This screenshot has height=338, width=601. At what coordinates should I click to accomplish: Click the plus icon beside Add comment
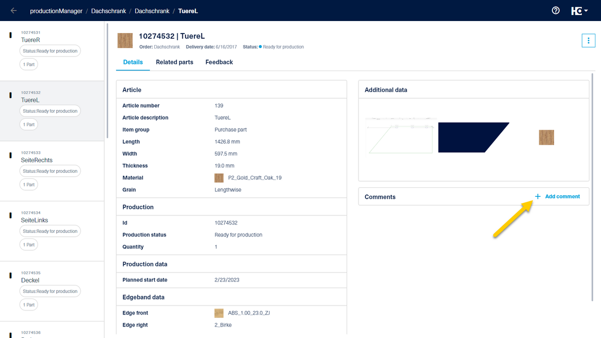tap(538, 196)
